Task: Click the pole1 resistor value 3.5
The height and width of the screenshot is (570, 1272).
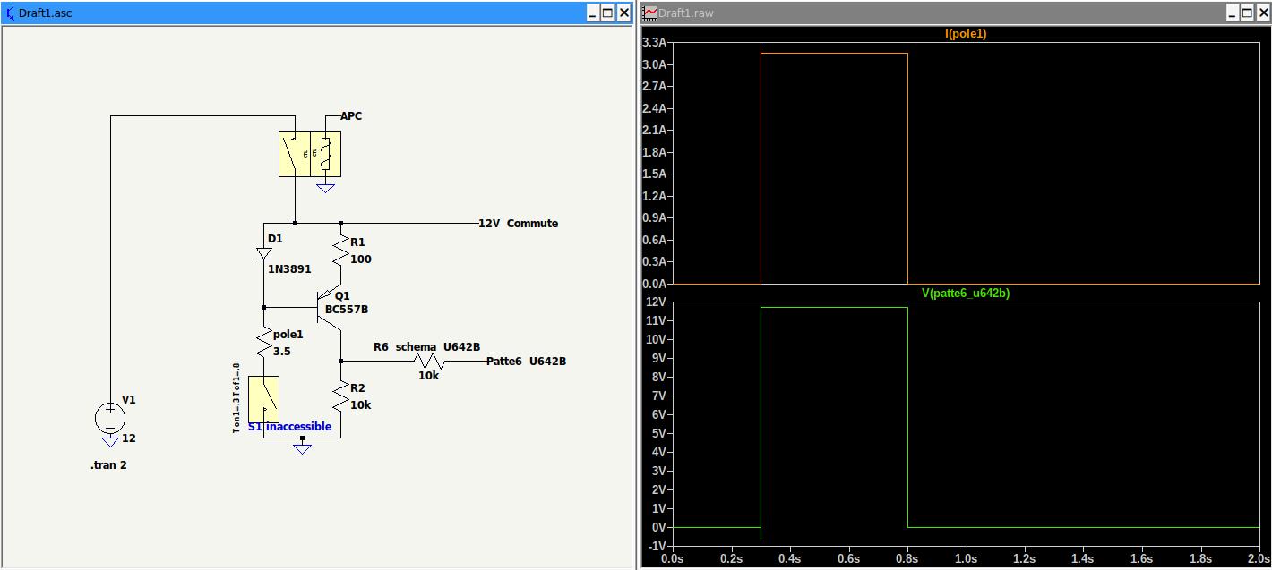Action: tap(282, 352)
